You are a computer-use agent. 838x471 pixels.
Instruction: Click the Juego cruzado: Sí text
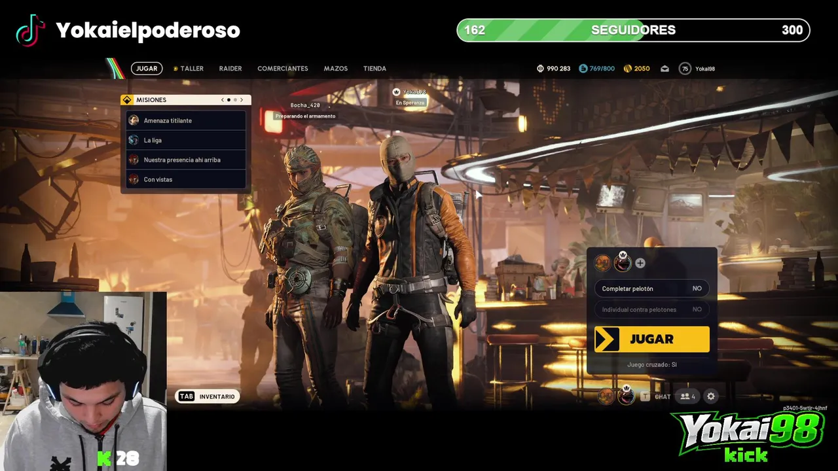tap(651, 364)
